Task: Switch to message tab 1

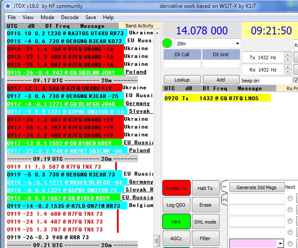Action: [224, 186]
